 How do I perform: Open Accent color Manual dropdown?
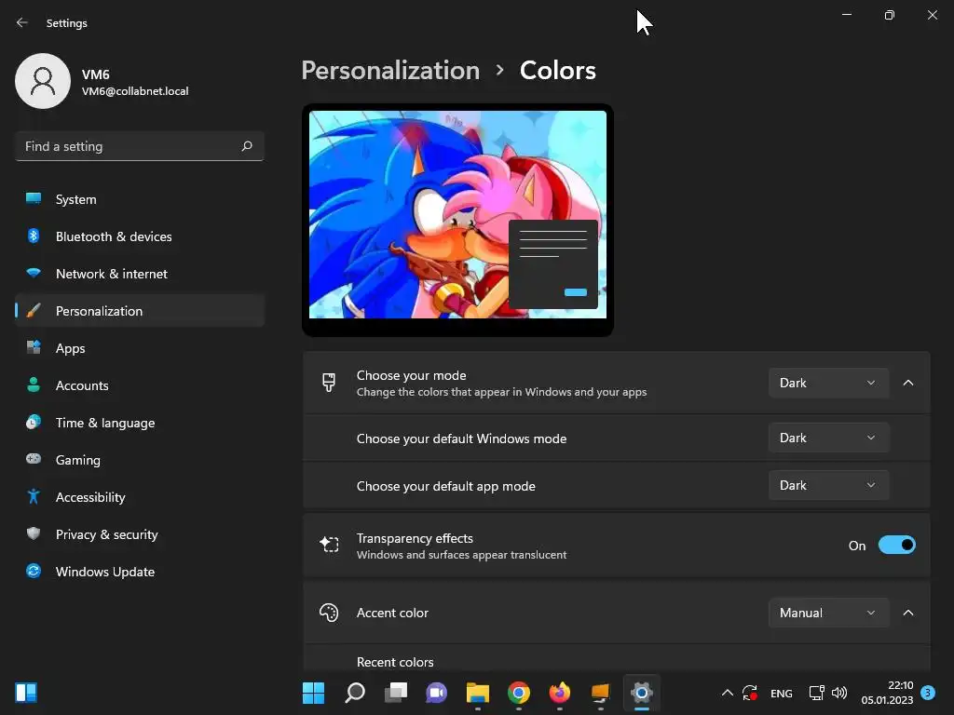click(828, 613)
